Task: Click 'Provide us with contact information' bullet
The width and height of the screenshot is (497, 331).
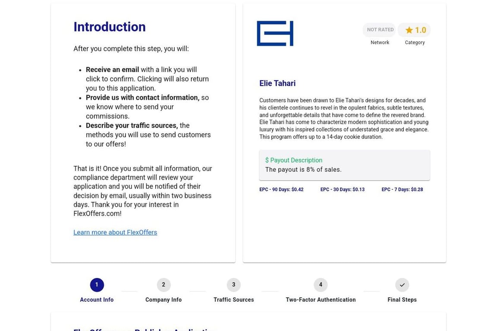Action: 143,97
